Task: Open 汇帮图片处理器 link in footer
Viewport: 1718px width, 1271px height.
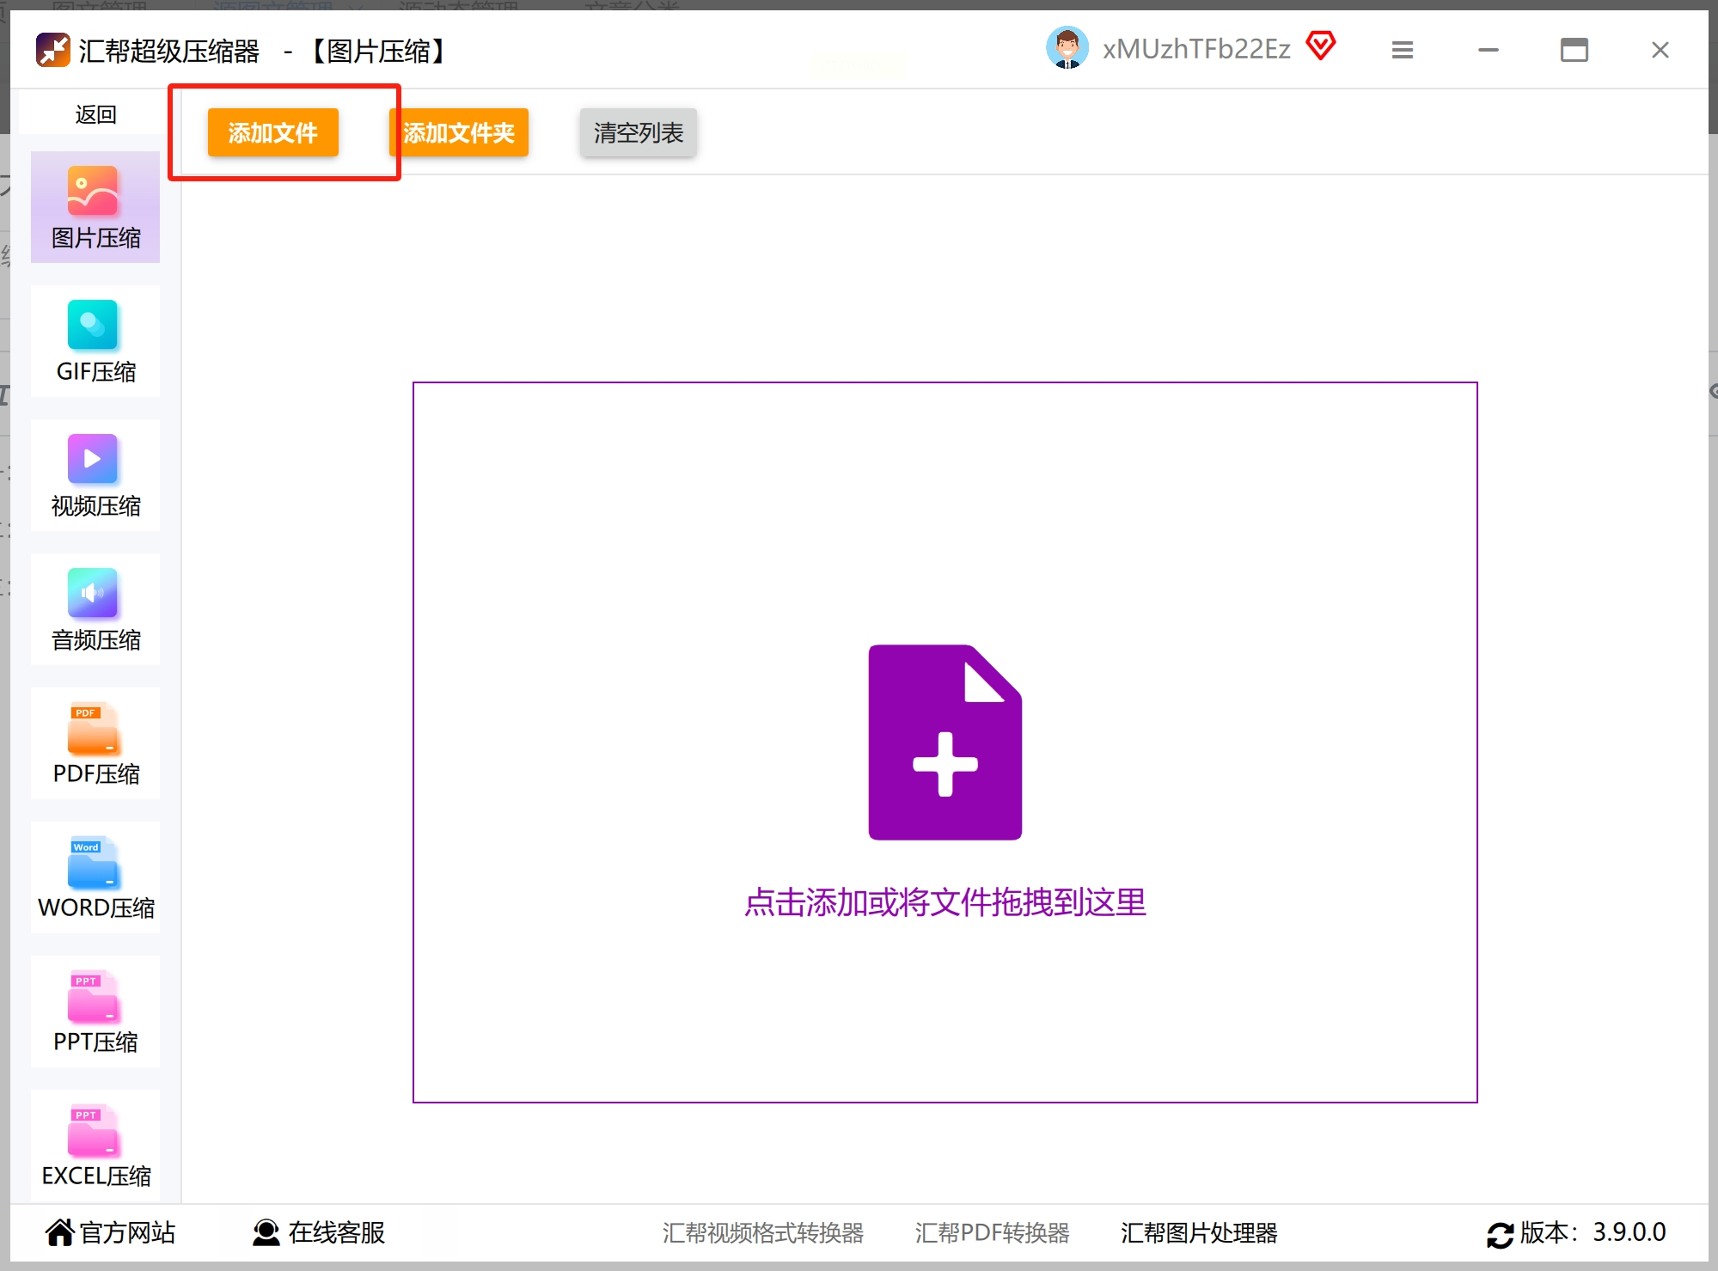Action: [x=1198, y=1232]
